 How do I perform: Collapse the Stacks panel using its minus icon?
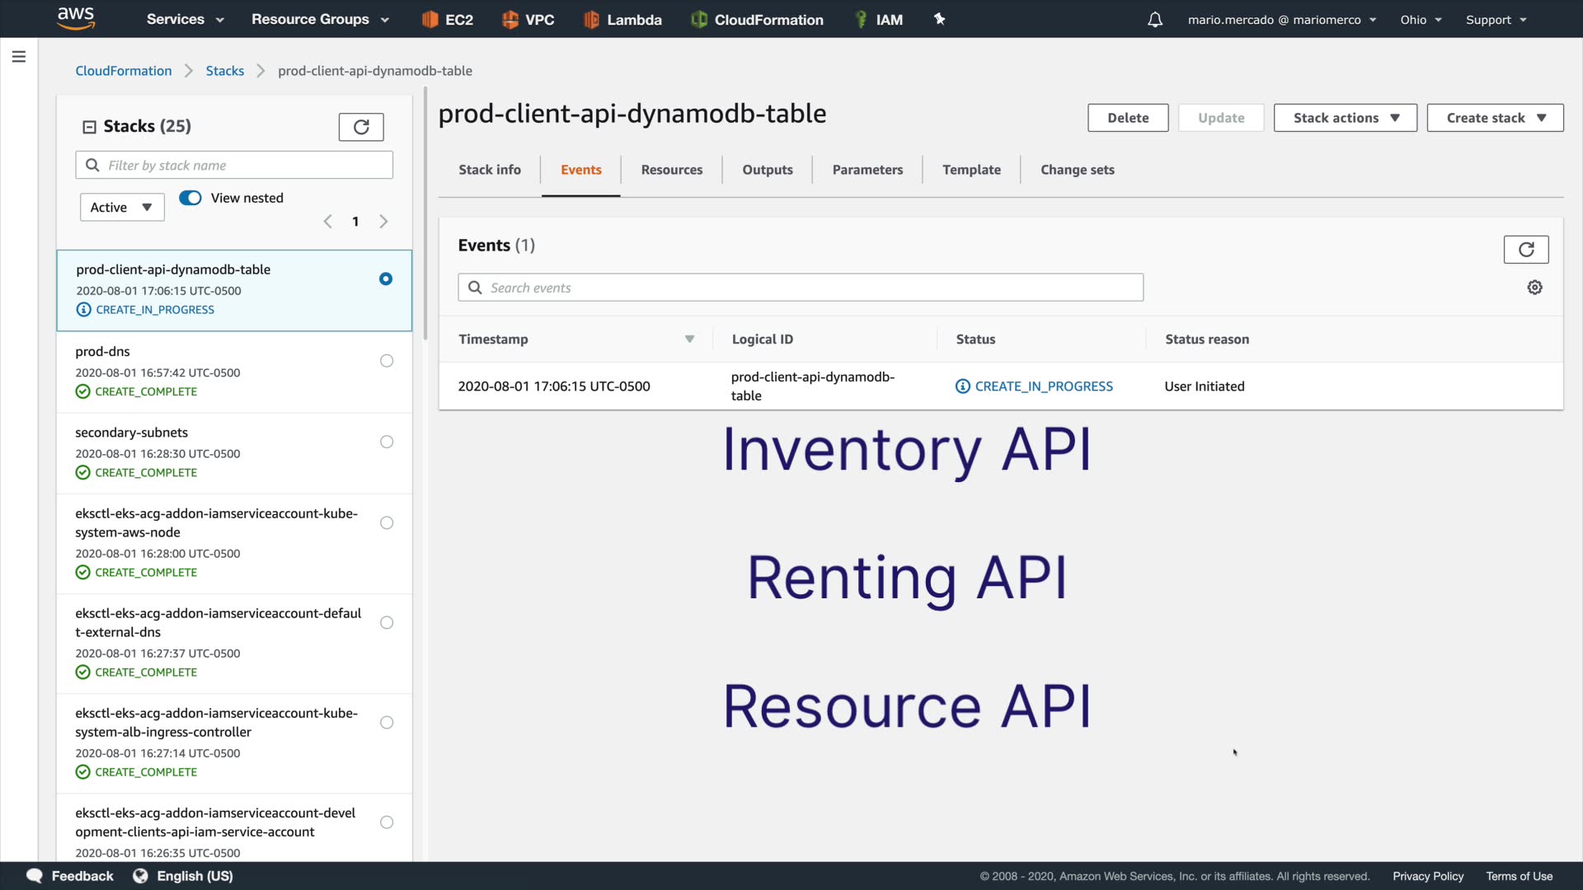tap(89, 127)
